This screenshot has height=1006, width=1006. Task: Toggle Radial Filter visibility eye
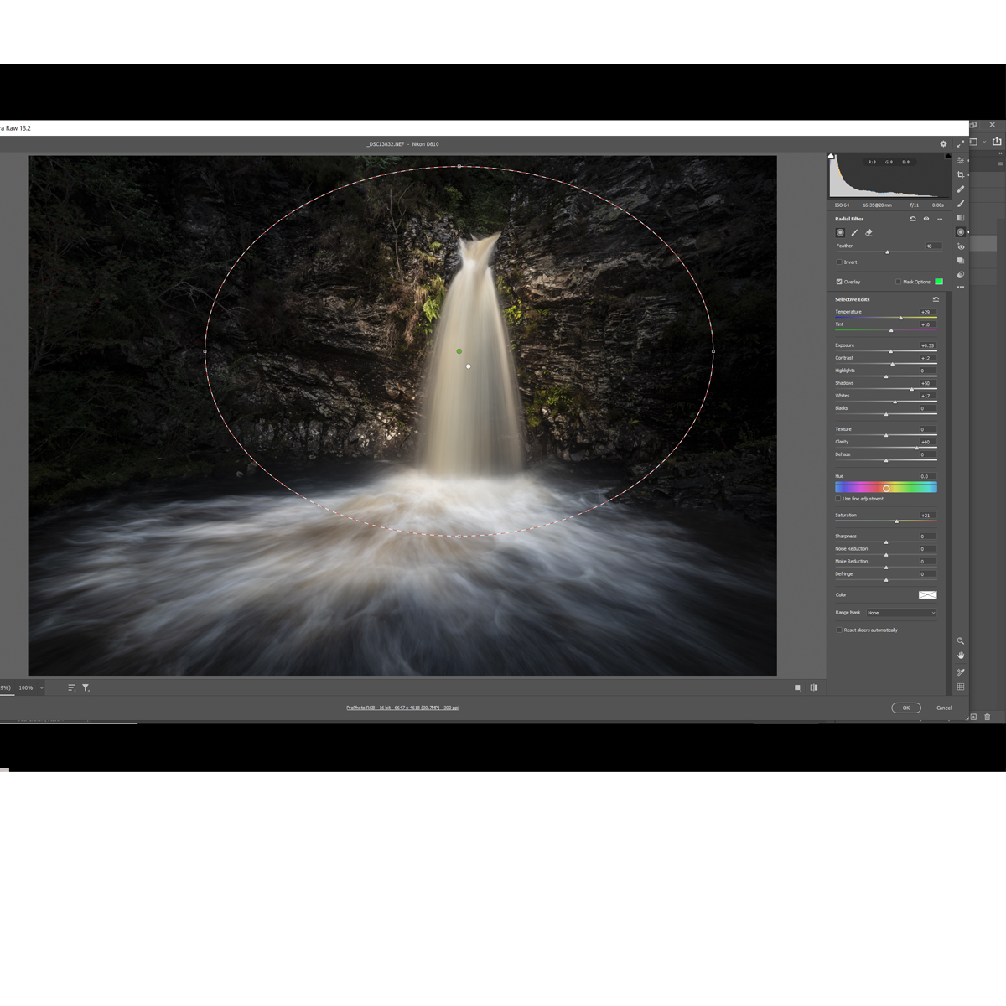926,219
